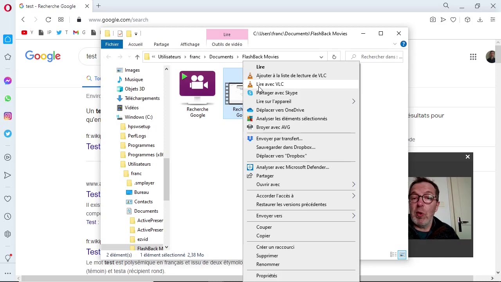Click Documents in the address breadcrumb
This screenshot has width=501, height=282.
click(221, 57)
